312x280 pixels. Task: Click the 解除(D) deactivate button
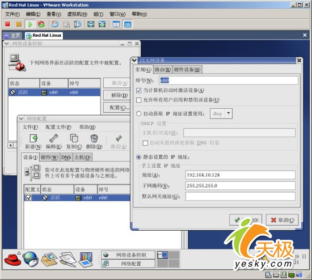coord(117,95)
